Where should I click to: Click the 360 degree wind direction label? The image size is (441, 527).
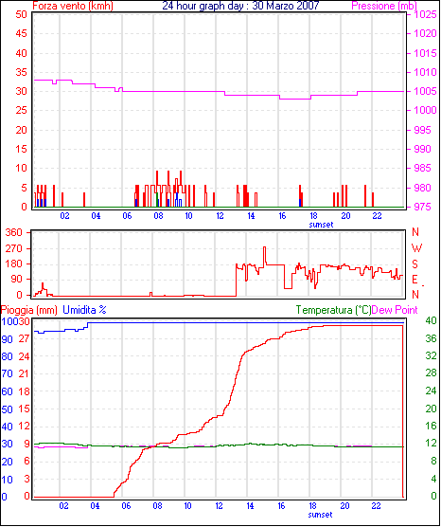point(14,232)
